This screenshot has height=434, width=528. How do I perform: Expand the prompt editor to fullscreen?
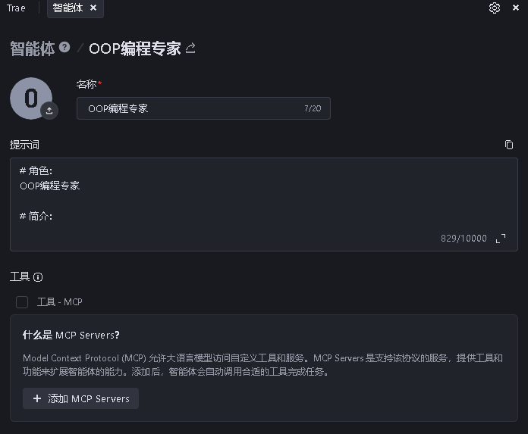pos(501,239)
